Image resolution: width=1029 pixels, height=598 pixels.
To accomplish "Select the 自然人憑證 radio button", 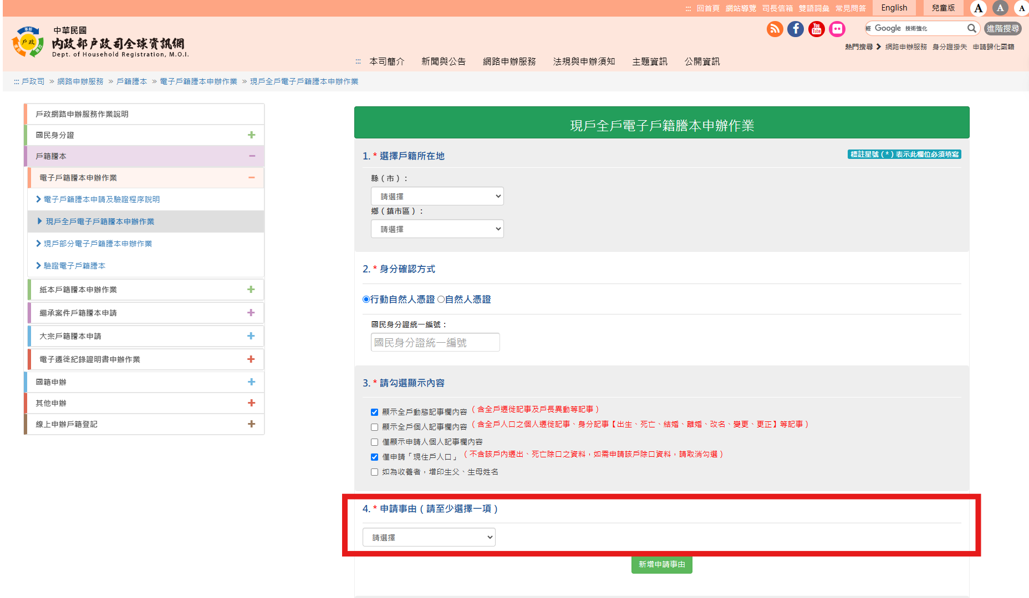I will pyautogui.click(x=441, y=300).
